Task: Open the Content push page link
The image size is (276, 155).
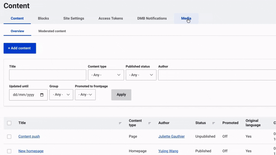Action: (29, 136)
